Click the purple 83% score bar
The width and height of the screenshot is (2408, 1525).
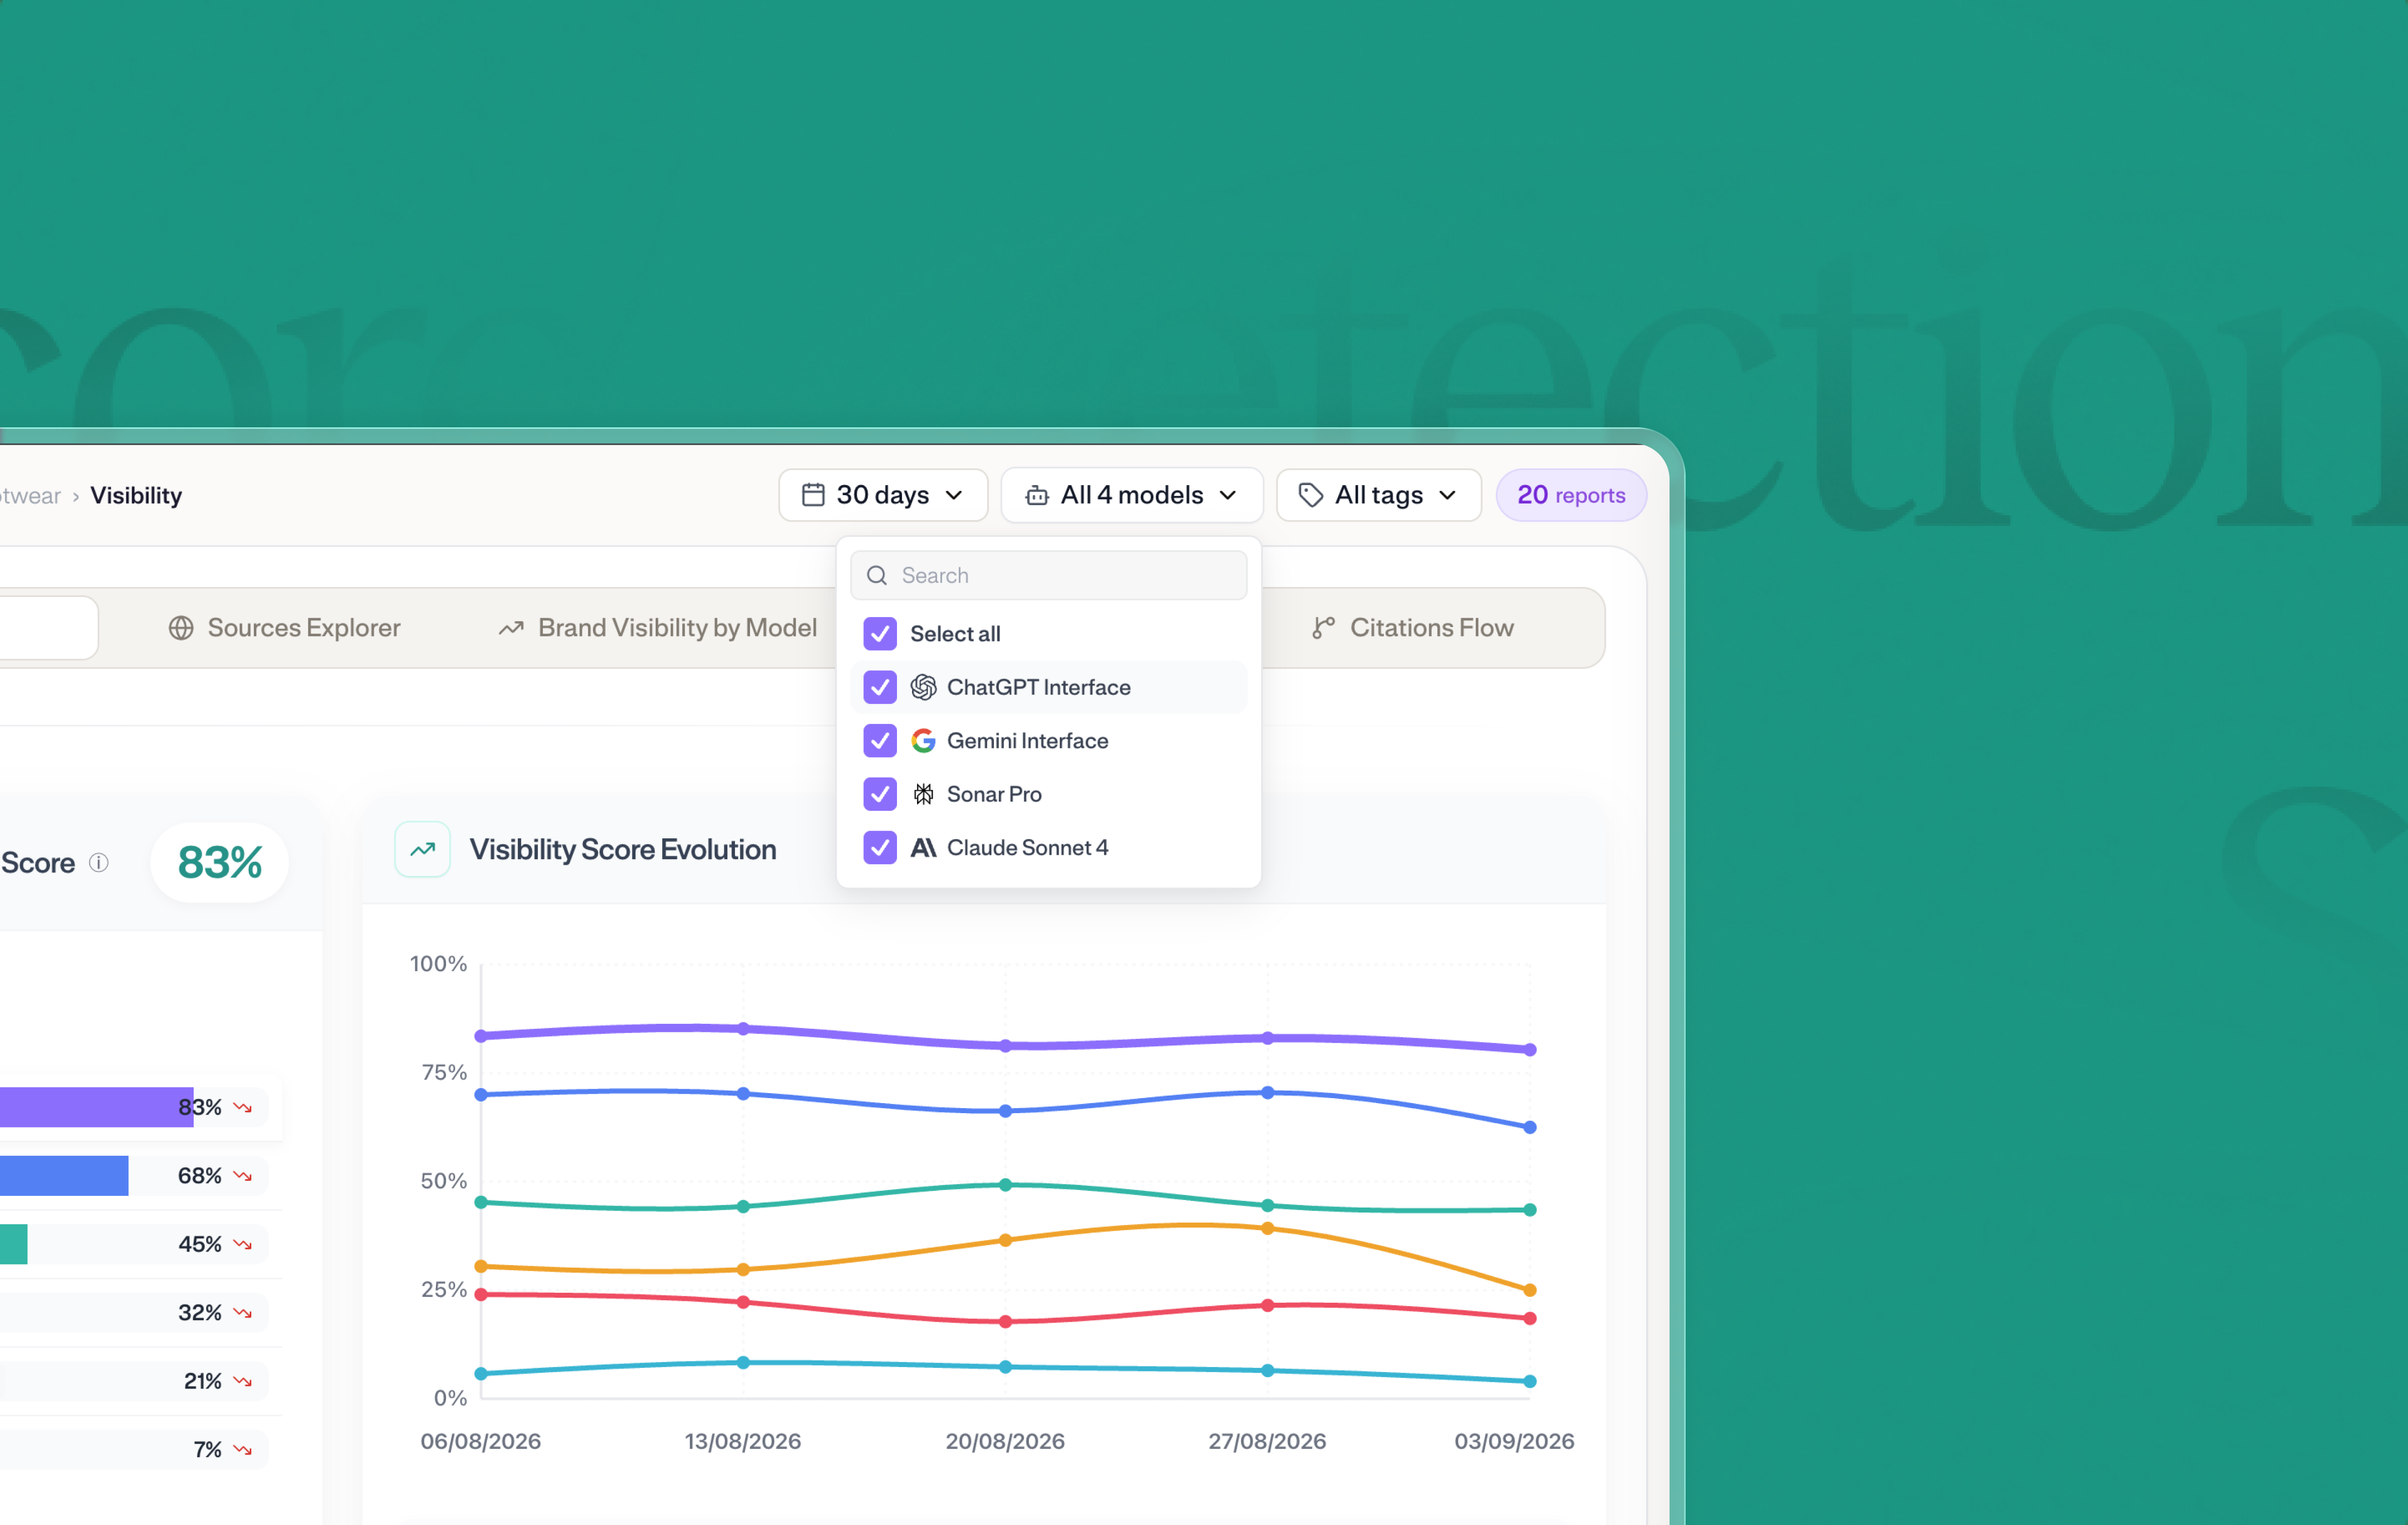coord(96,1107)
